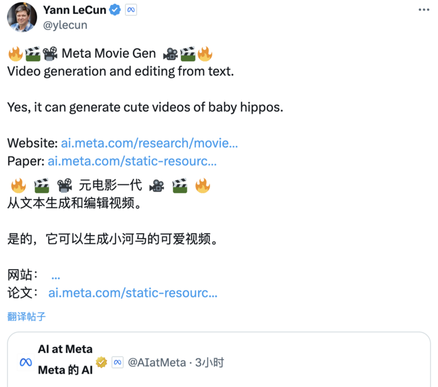Open the more options menu for the post
Viewport: 438px width, 387px height.
click(423, 11)
